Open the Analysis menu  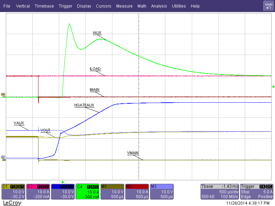tap(159, 6)
